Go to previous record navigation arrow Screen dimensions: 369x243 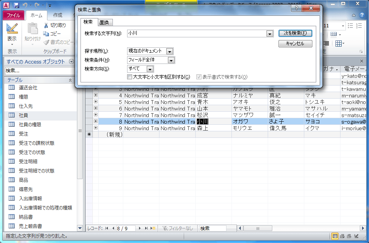click(113, 228)
